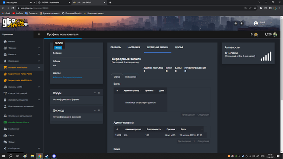Click the Маркетплейс World Points coins icon

5,80
